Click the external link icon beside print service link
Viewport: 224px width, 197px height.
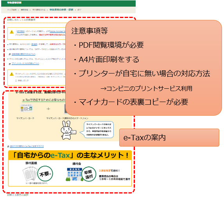click(10, 64)
